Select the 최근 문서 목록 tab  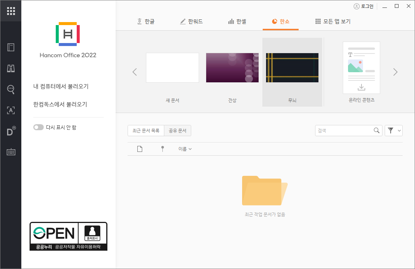(146, 131)
